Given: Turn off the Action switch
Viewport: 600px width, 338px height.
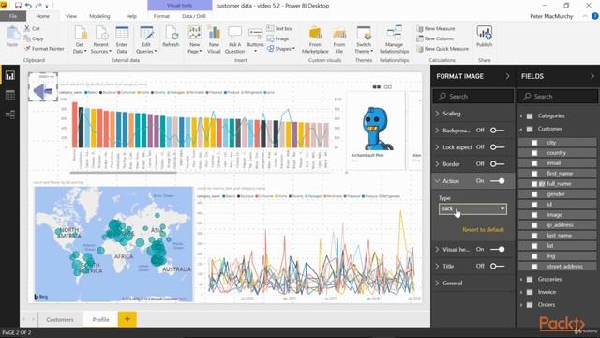Looking at the screenshot, I should click(498, 181).
